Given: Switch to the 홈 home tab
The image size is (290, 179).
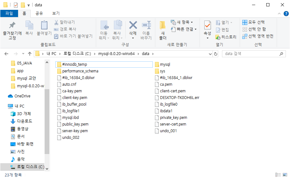Looking at the screenshot, I should [24, 13].
